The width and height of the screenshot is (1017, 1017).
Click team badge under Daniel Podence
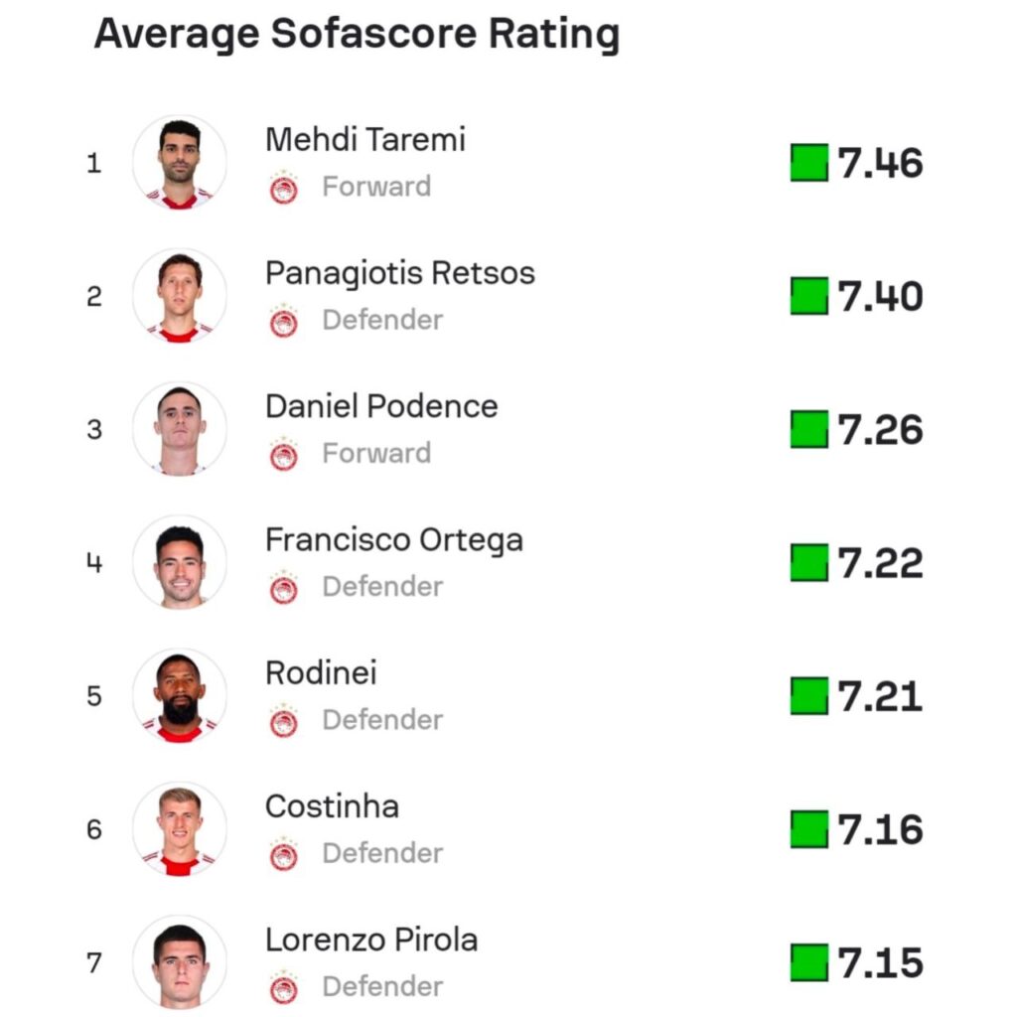pyautogui.click(x=284, y=454)
